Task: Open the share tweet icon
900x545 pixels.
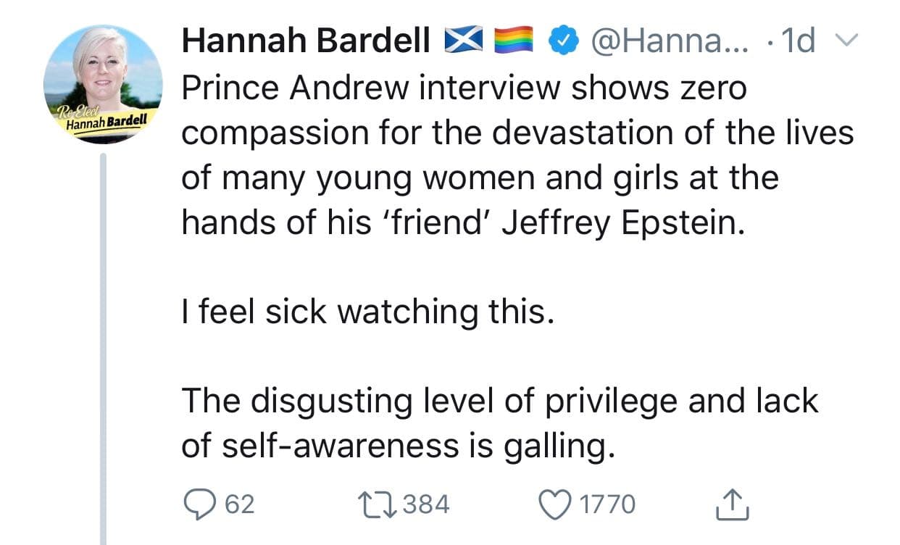Action: click(x=731, y=504)
